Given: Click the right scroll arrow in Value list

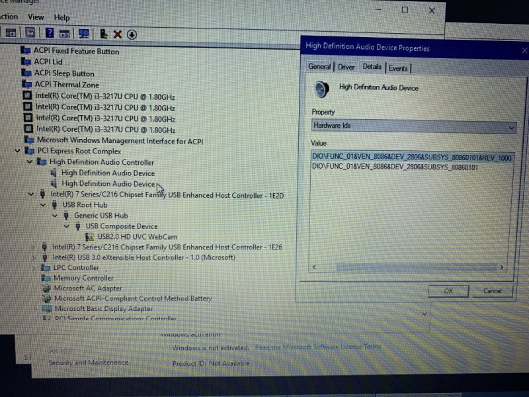Looking at the screenshot, I should coord(502,267).
